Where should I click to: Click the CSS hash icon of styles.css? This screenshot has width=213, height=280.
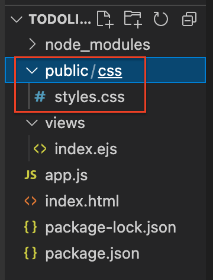(x=40, y=97)
